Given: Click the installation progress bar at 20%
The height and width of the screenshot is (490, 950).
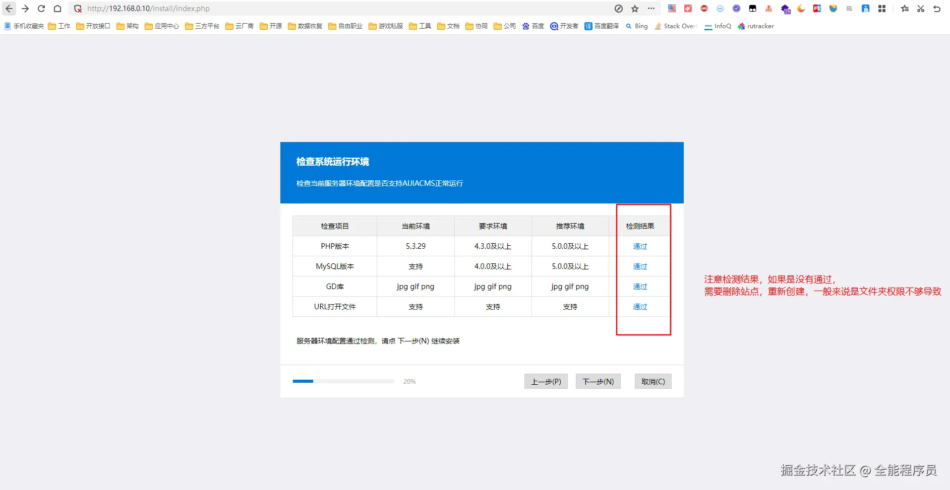Looking at the screenshot, I should [x=343, y=381].
